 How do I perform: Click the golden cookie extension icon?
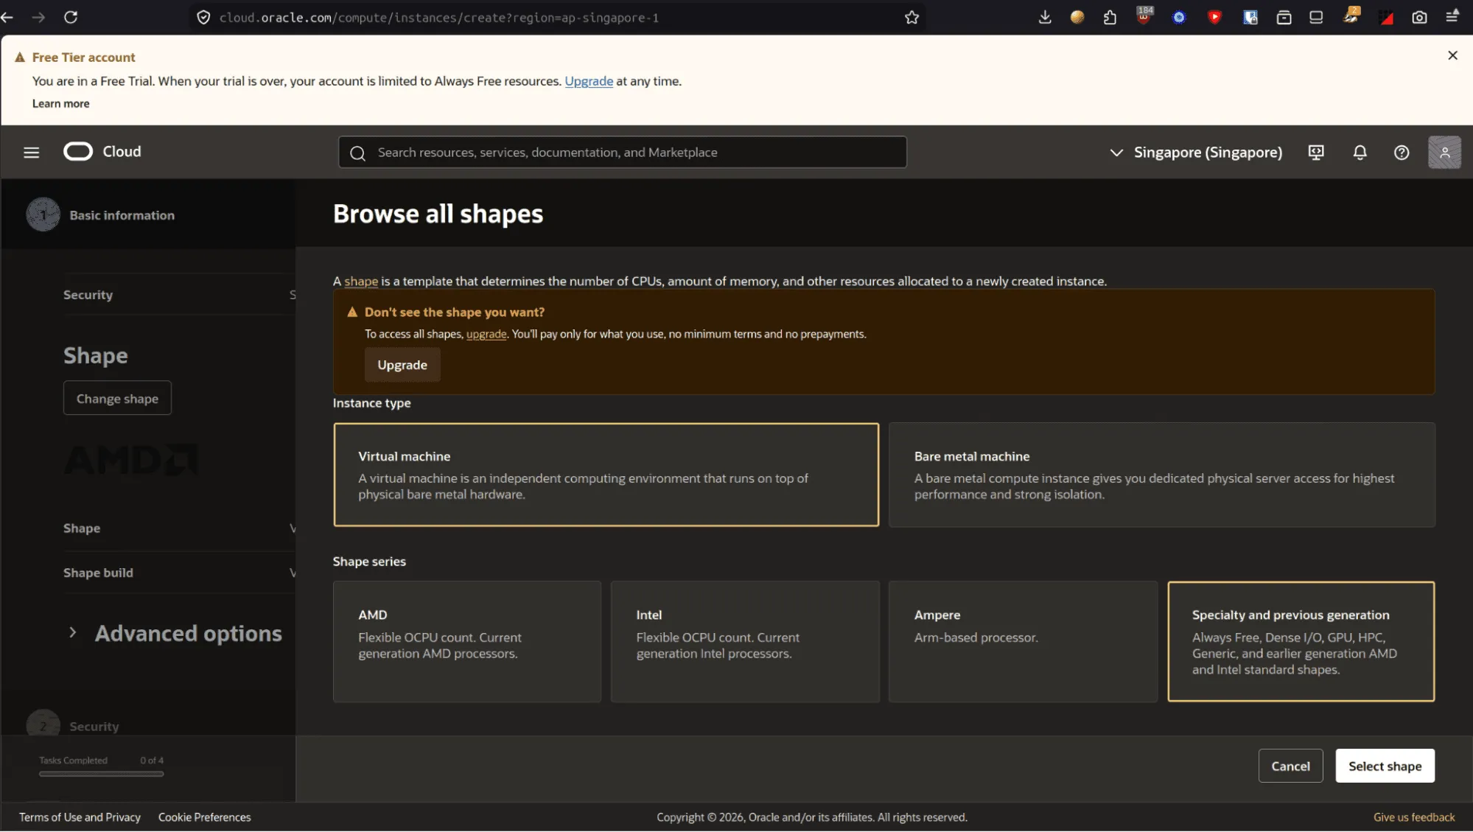click(x=1077, y=17)
